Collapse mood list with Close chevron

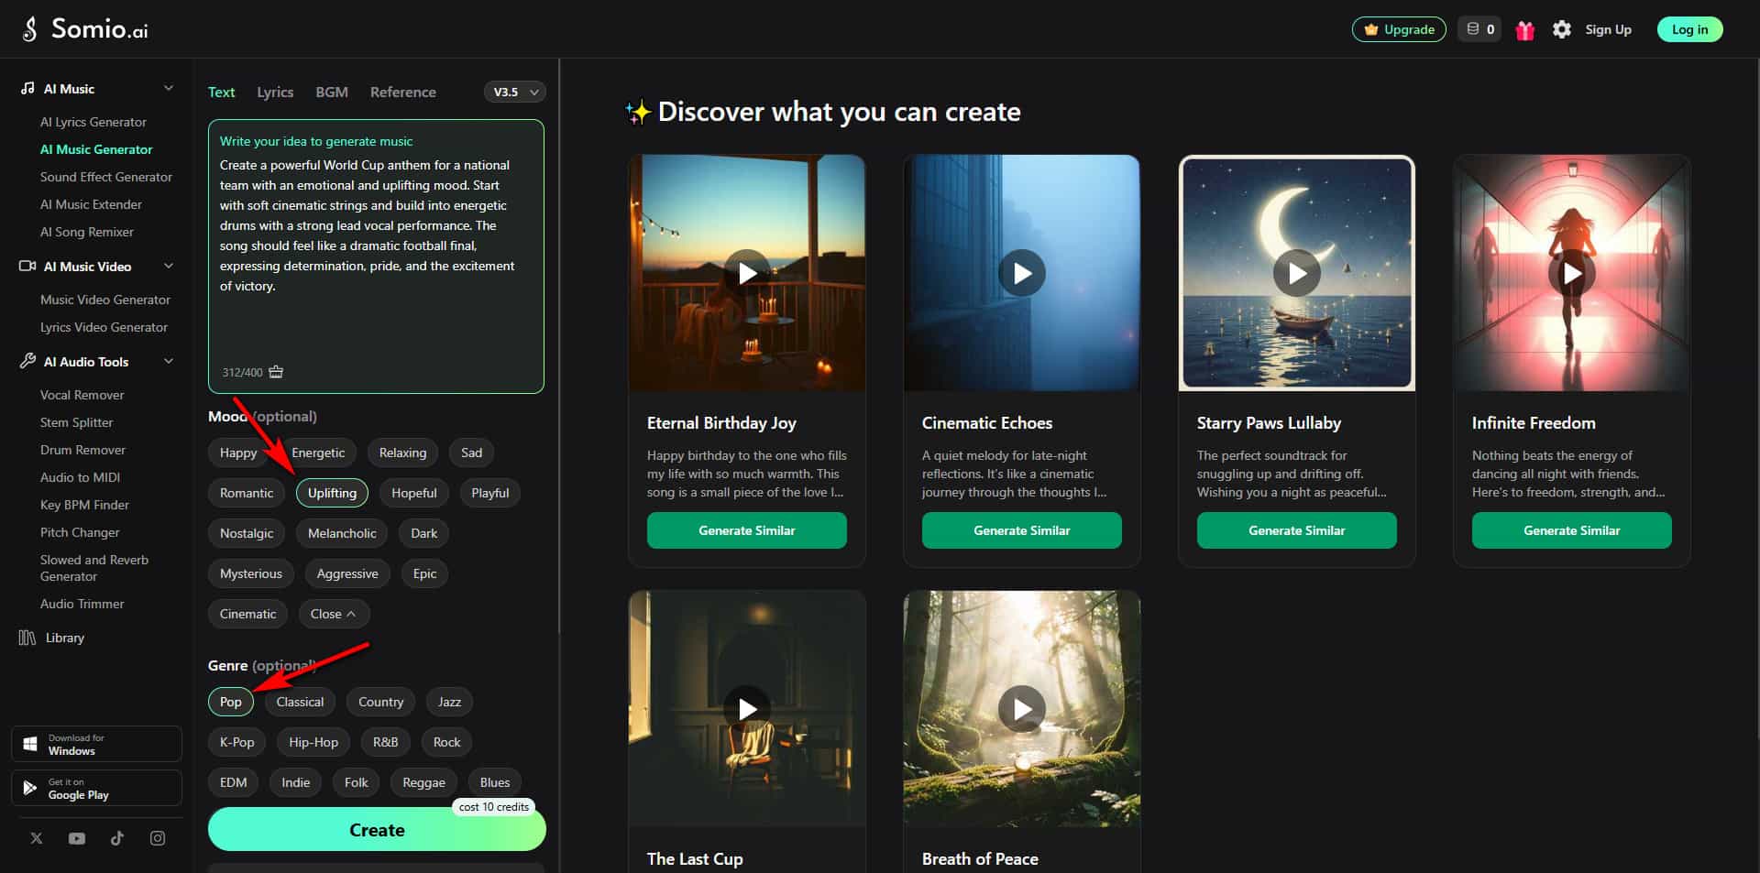pyautogui.click(x=334, y=614)
